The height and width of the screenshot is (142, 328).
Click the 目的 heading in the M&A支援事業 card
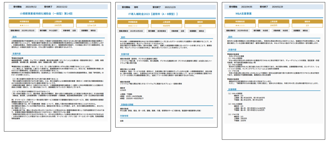pyautogui.click(x=230, y=37)
